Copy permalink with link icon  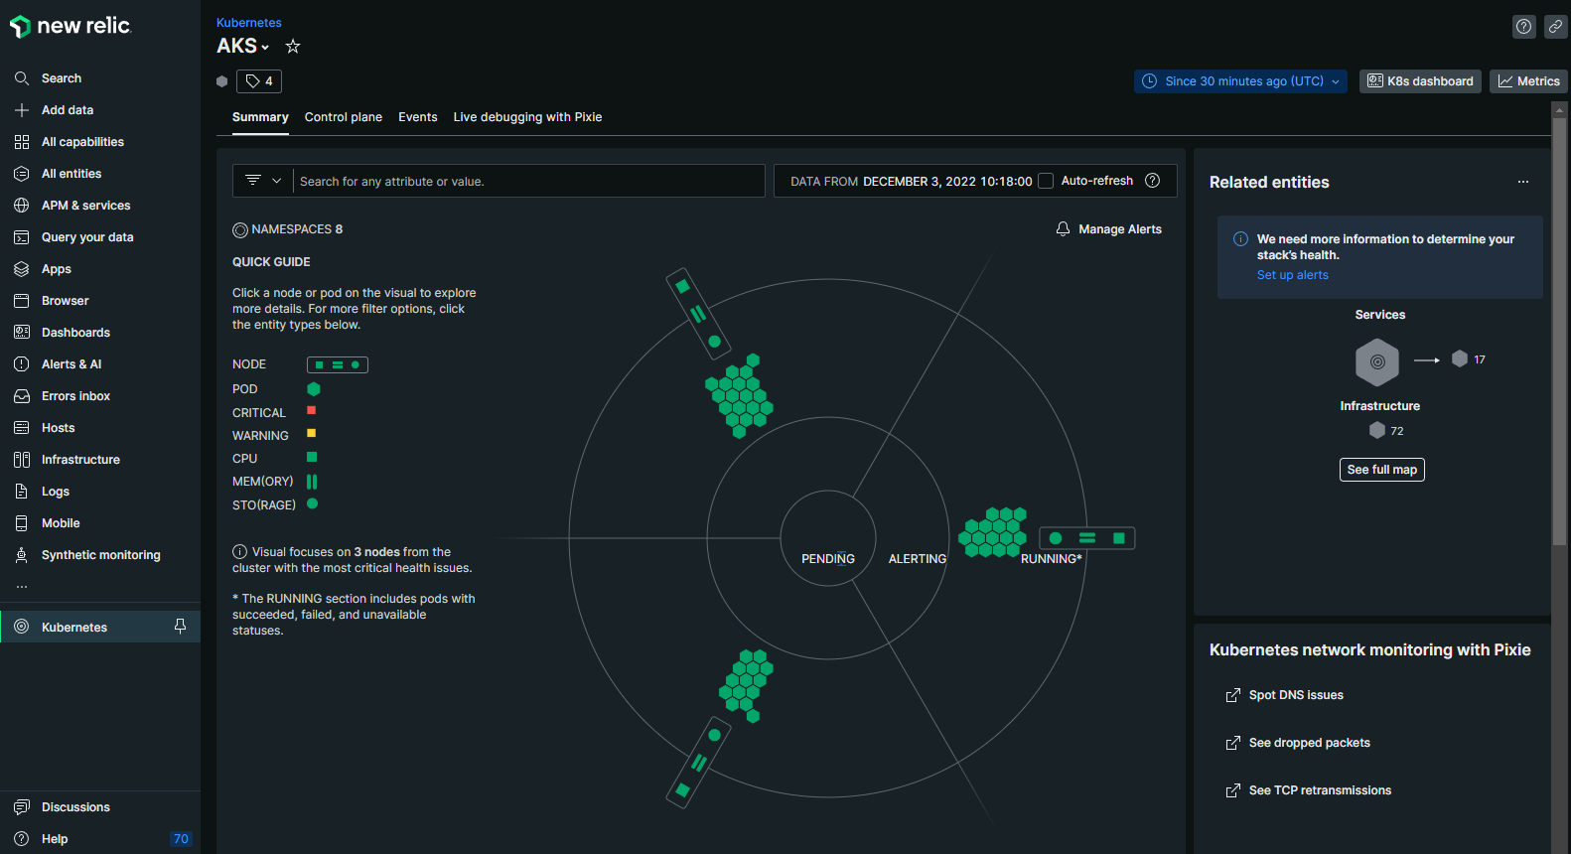(x=1556, y=27)
